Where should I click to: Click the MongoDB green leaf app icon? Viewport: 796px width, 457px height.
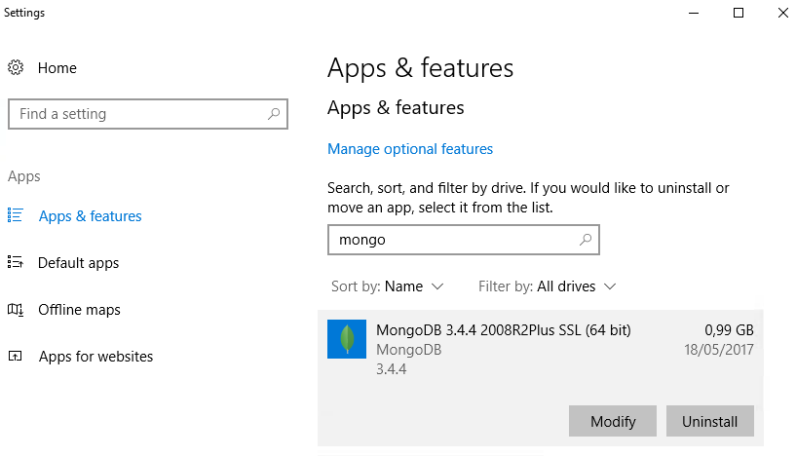[x=347, y=339]
